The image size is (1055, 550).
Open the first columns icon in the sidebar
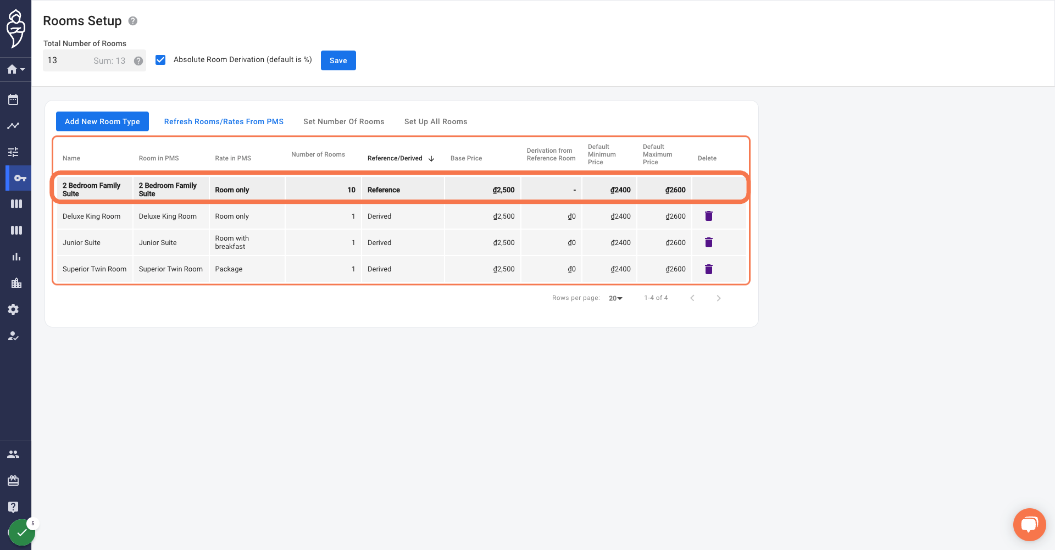coord(16,204)
